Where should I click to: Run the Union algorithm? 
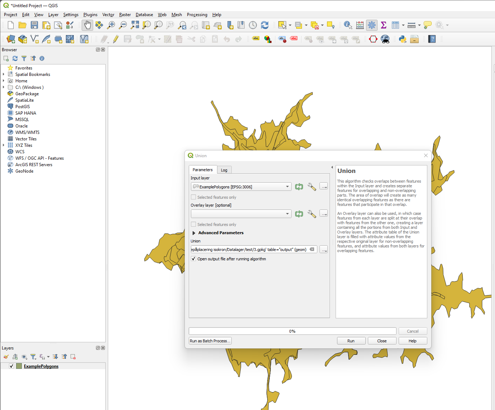pyautogui.click(x=351, y=341)
